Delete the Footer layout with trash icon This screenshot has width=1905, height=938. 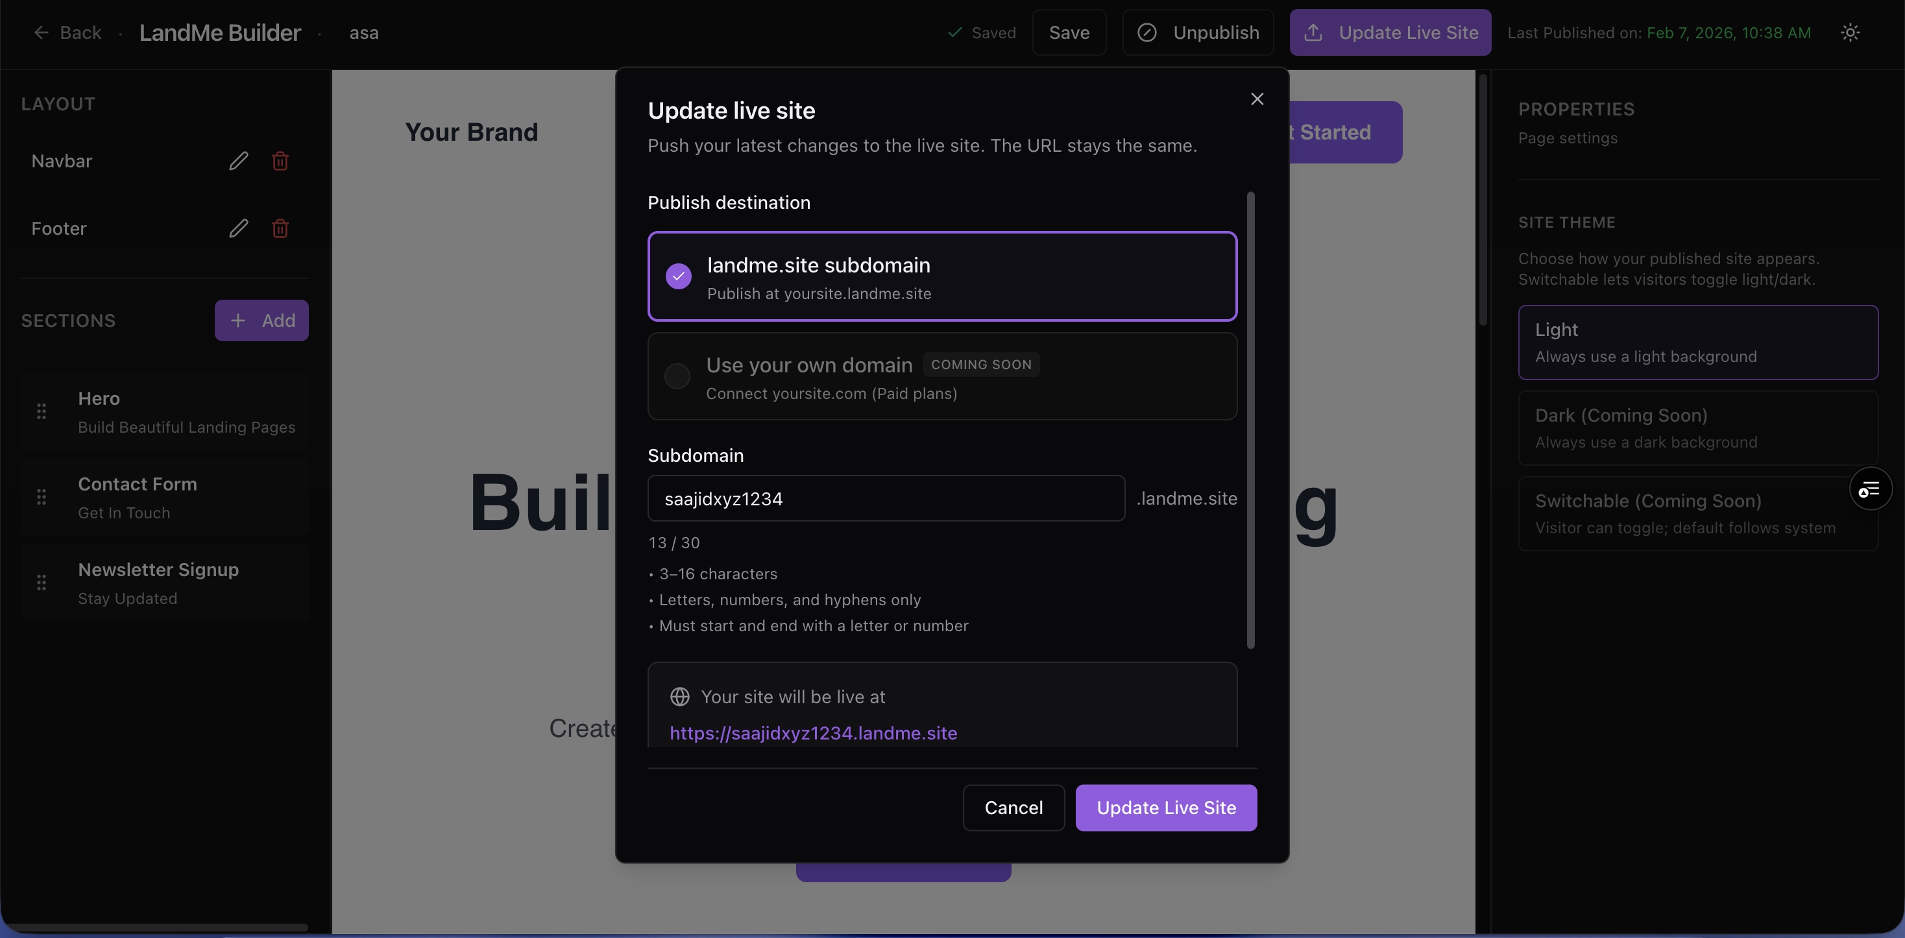[280, 228]
